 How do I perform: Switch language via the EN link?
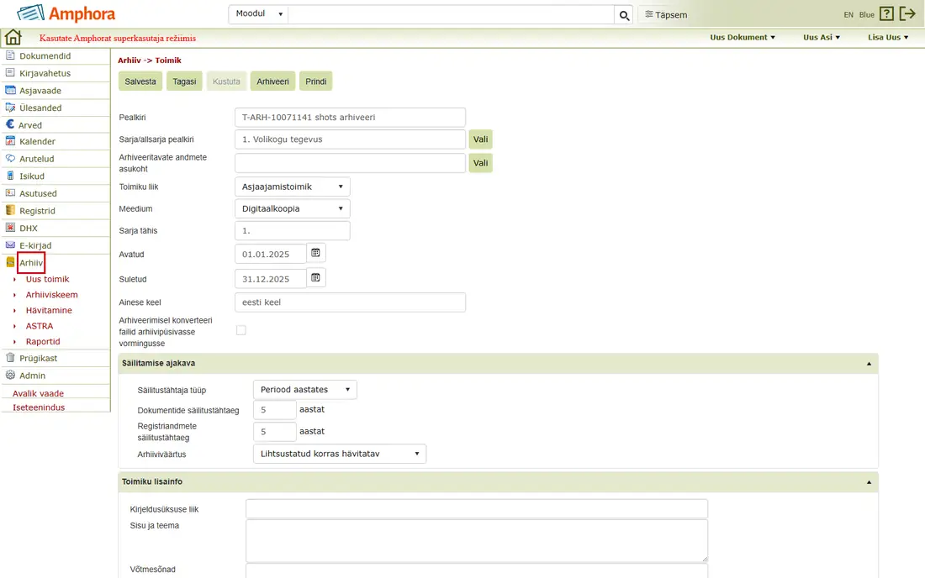click(848, 15)
